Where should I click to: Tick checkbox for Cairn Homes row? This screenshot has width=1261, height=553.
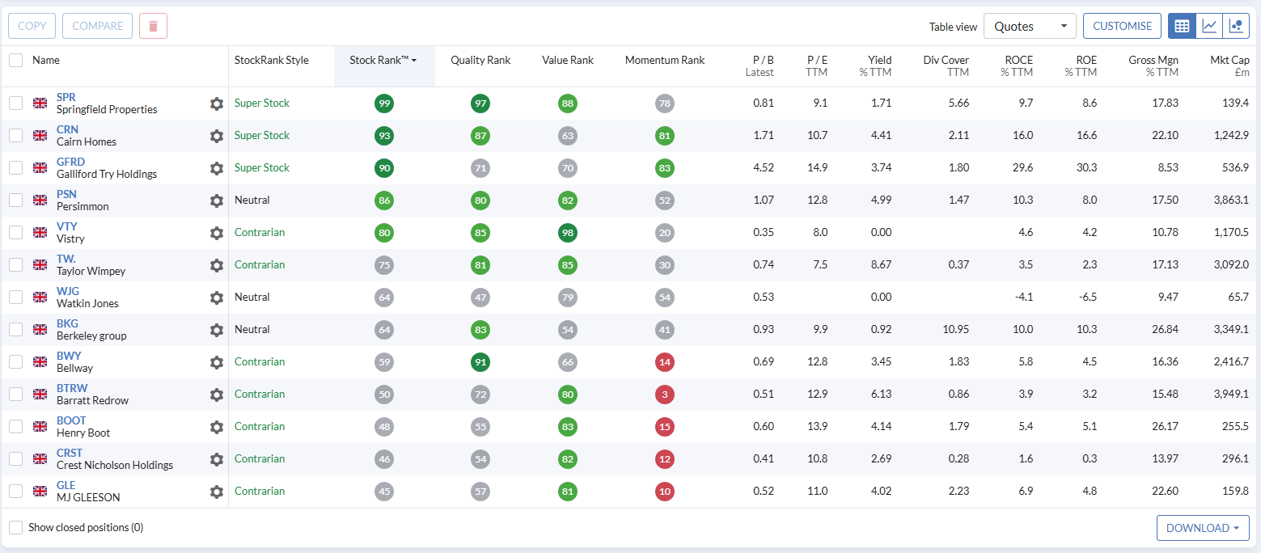click(16, 136)
